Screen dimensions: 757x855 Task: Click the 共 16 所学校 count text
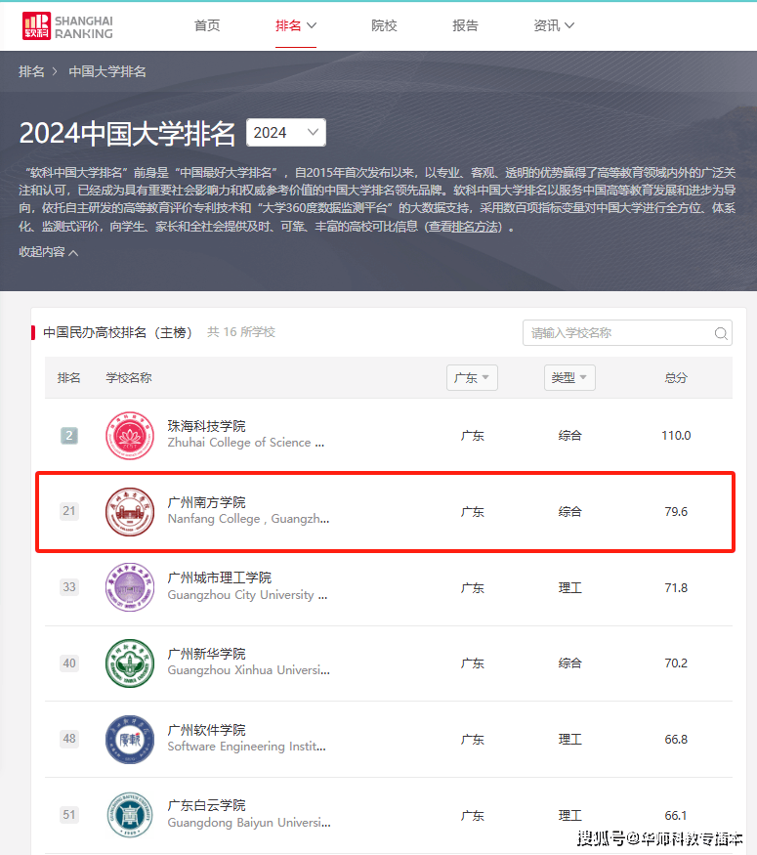[x=241, y=332]
